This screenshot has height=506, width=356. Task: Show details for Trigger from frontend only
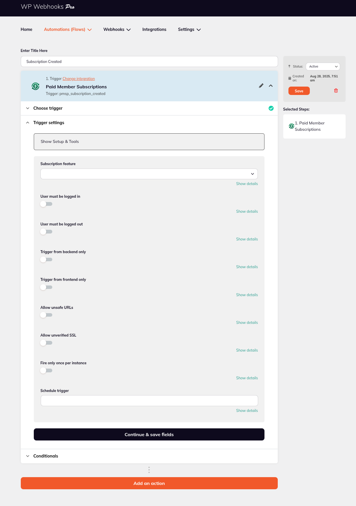(x=247, y=295)
